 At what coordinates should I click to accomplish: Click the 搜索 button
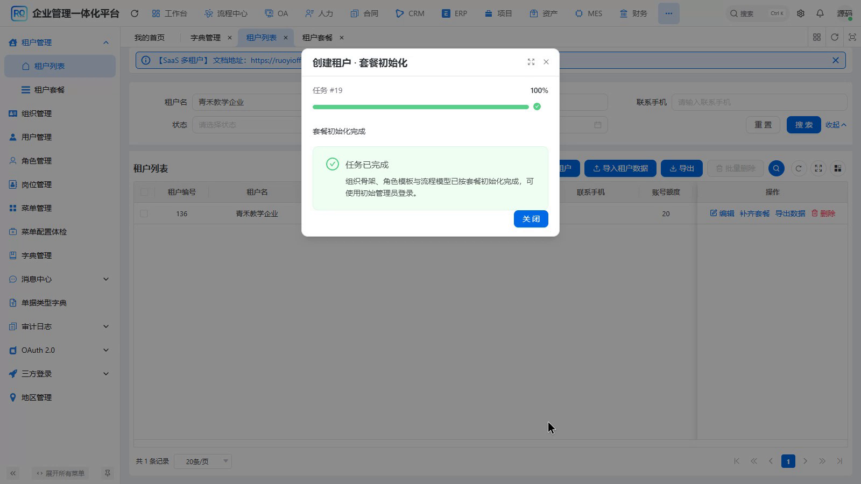coord(804,125)
